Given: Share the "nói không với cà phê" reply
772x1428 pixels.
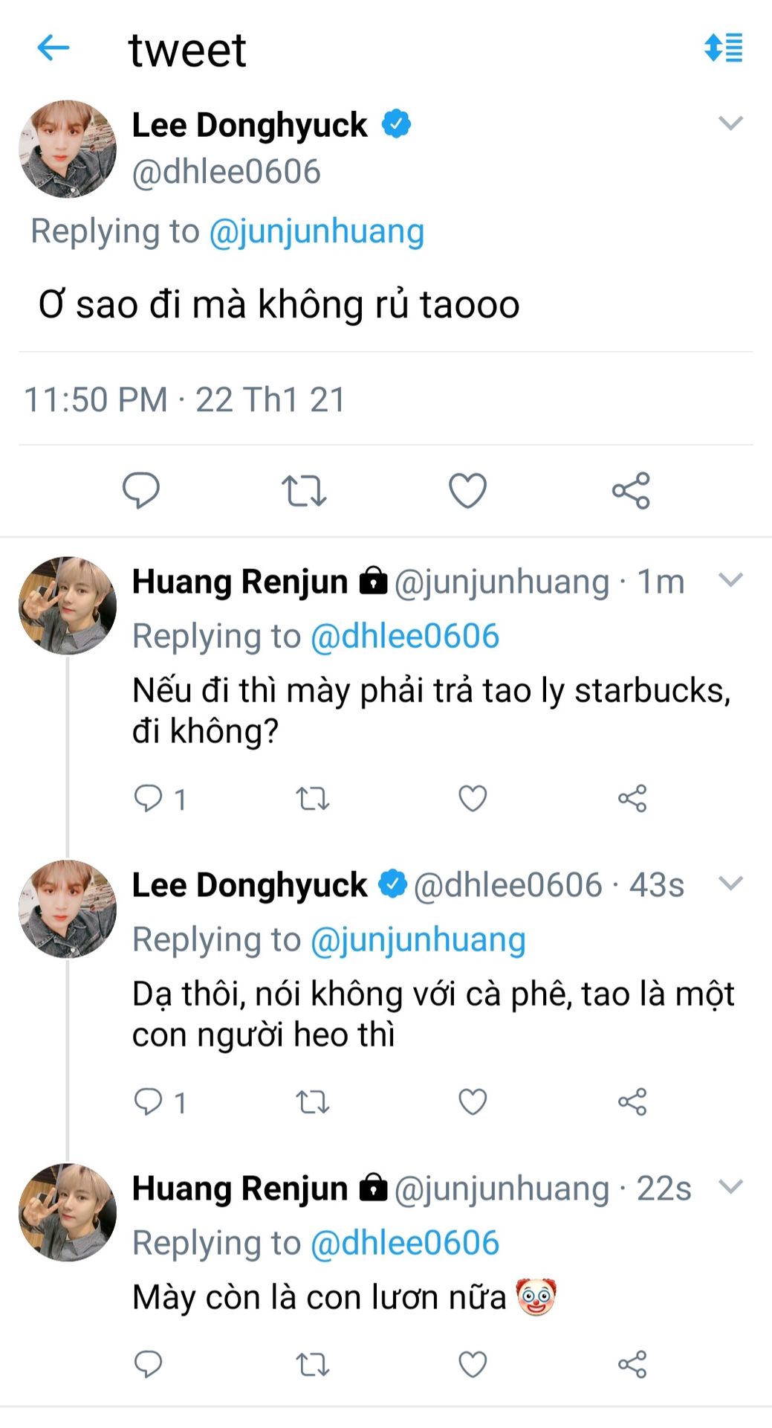Looking at the screenshot, I should pos(632,1101).
